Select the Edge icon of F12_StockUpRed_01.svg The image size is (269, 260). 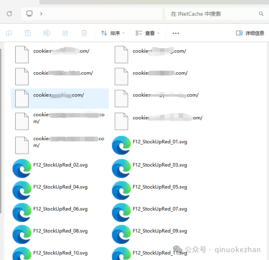coord(121,145)
